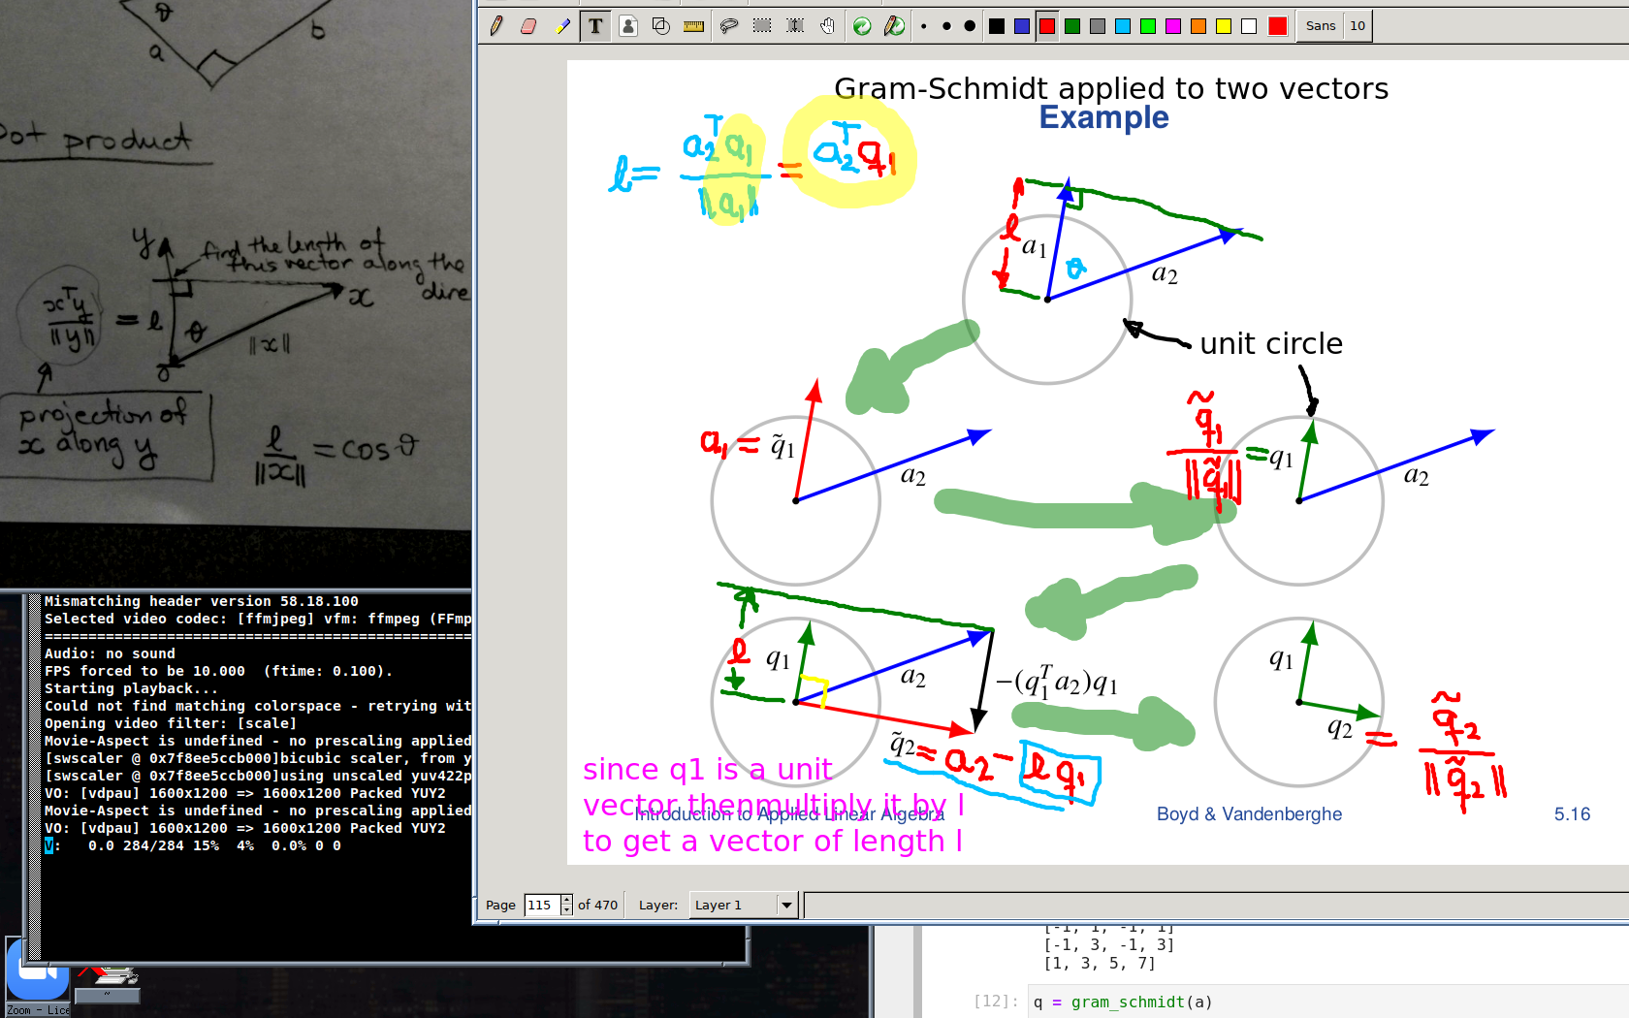Set the thick line thickness dot
This screenshot has width=1629, height=1018.
point(970,26)
